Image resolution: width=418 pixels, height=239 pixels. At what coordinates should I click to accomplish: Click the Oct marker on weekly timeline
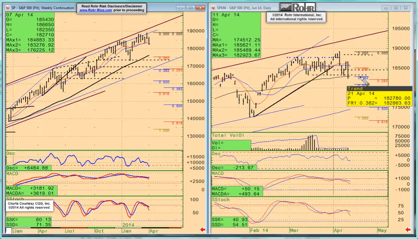(99, 231)
